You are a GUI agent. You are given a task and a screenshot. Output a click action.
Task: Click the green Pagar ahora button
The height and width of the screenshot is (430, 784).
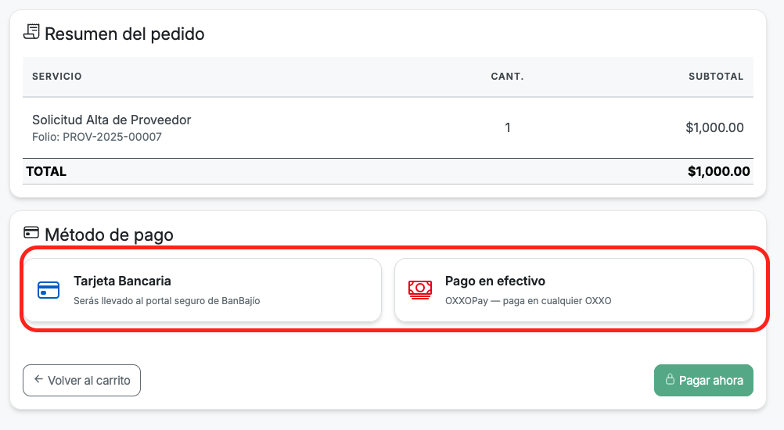(x=703, y=381)
